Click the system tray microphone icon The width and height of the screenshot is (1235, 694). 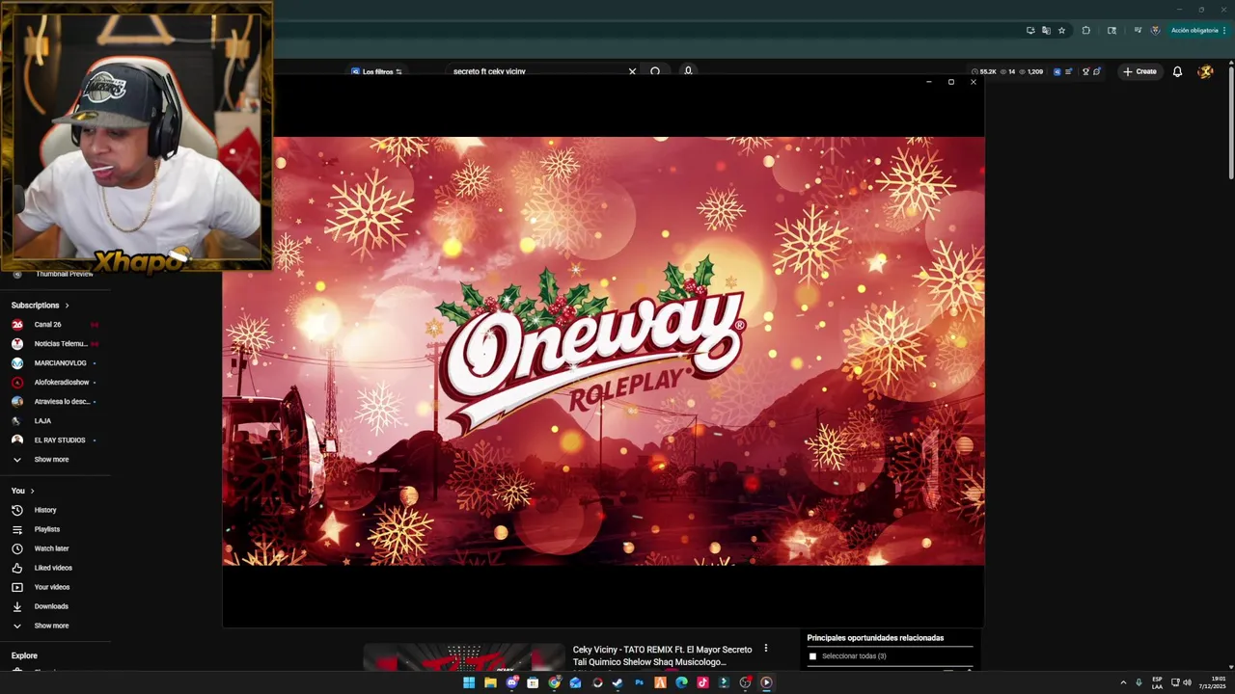[1139, 682]
